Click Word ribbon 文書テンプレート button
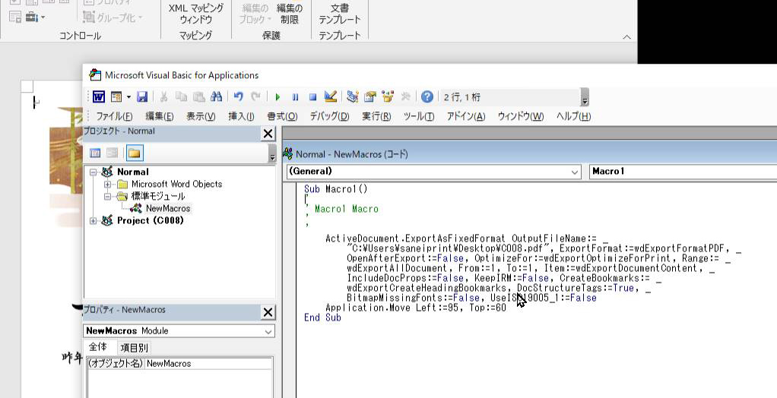The width and height of the screenshot is (777, 398). pos(339,14)
